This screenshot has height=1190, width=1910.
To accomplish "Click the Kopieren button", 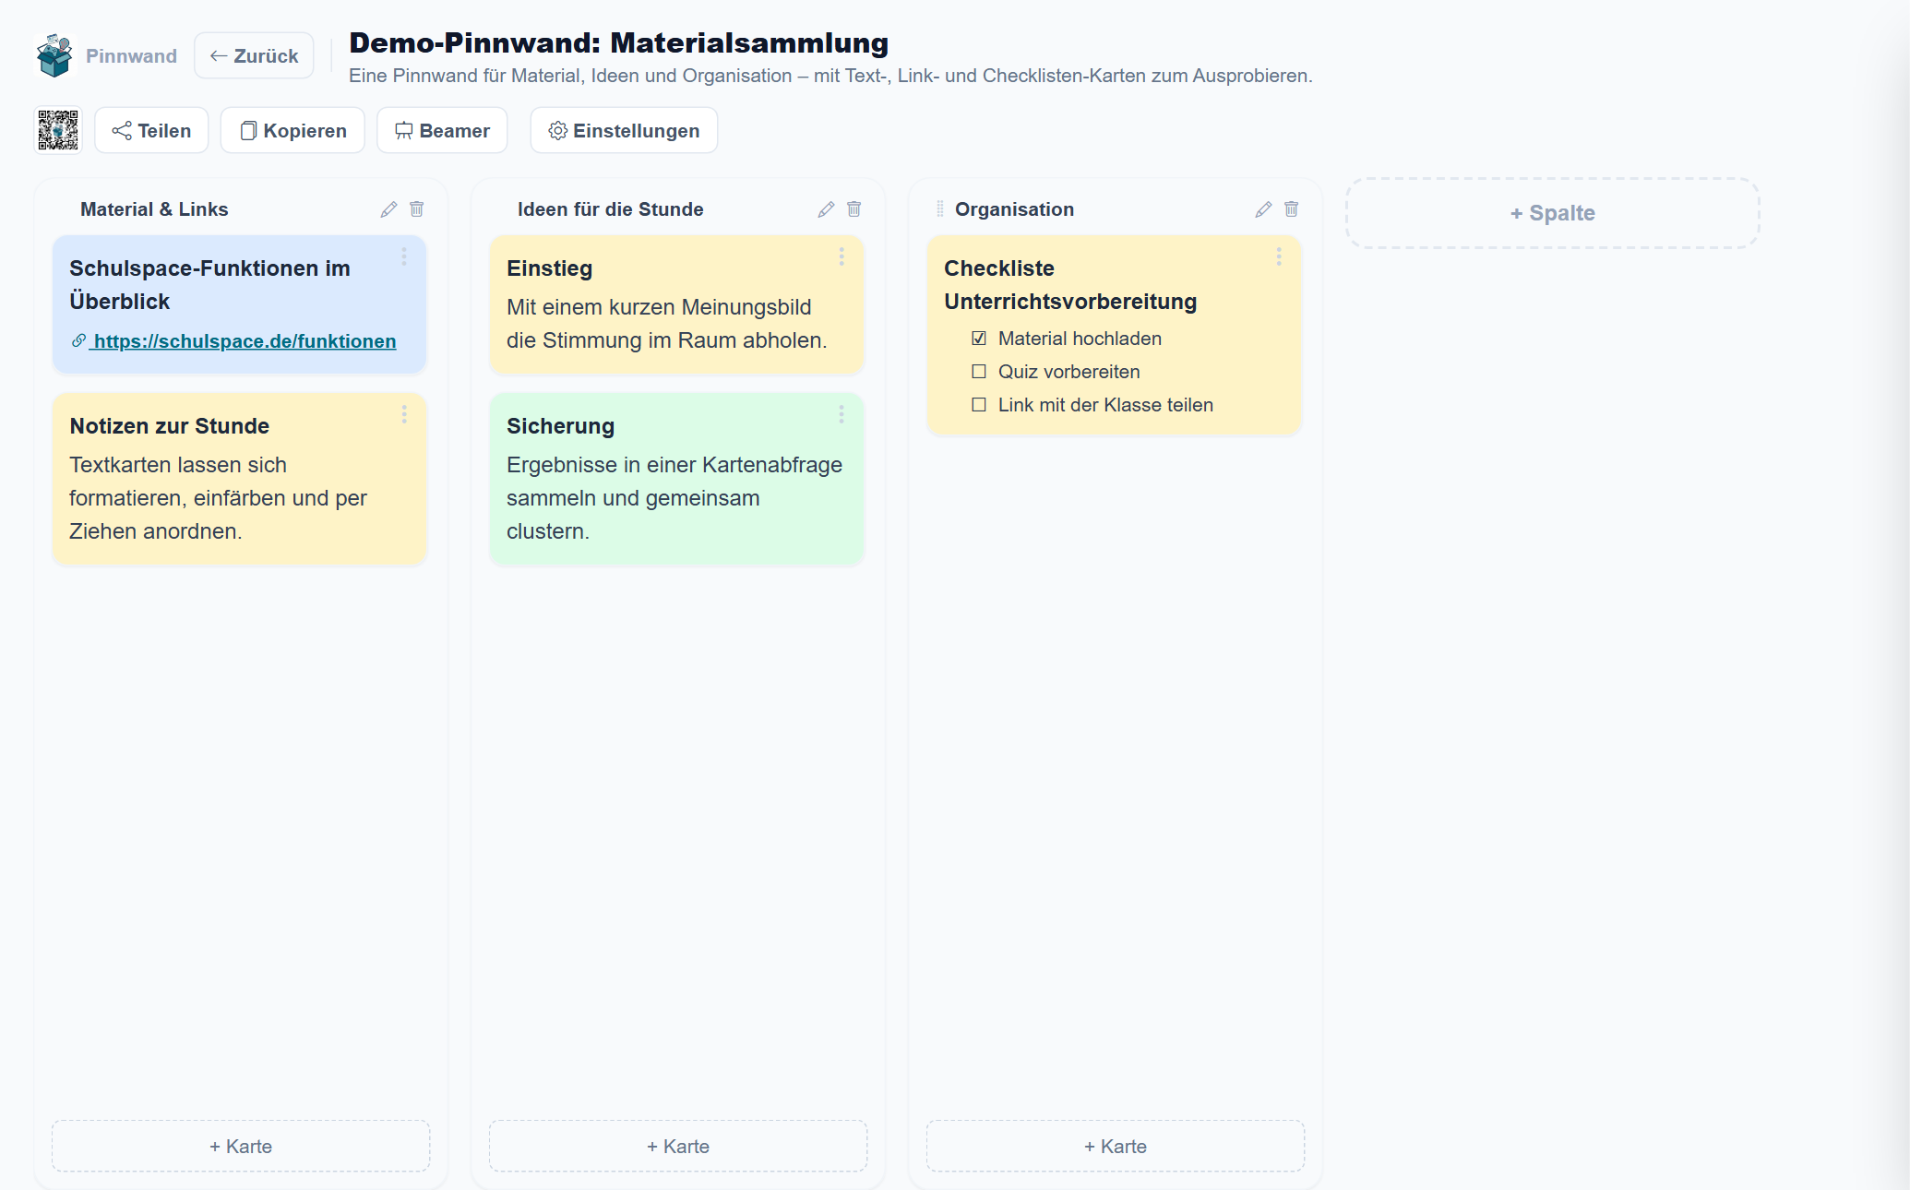I will pyautogui.click(x=292, y=130).
